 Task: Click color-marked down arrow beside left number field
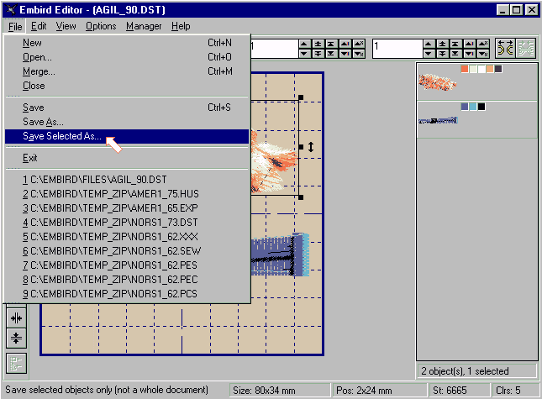(345, 53)
